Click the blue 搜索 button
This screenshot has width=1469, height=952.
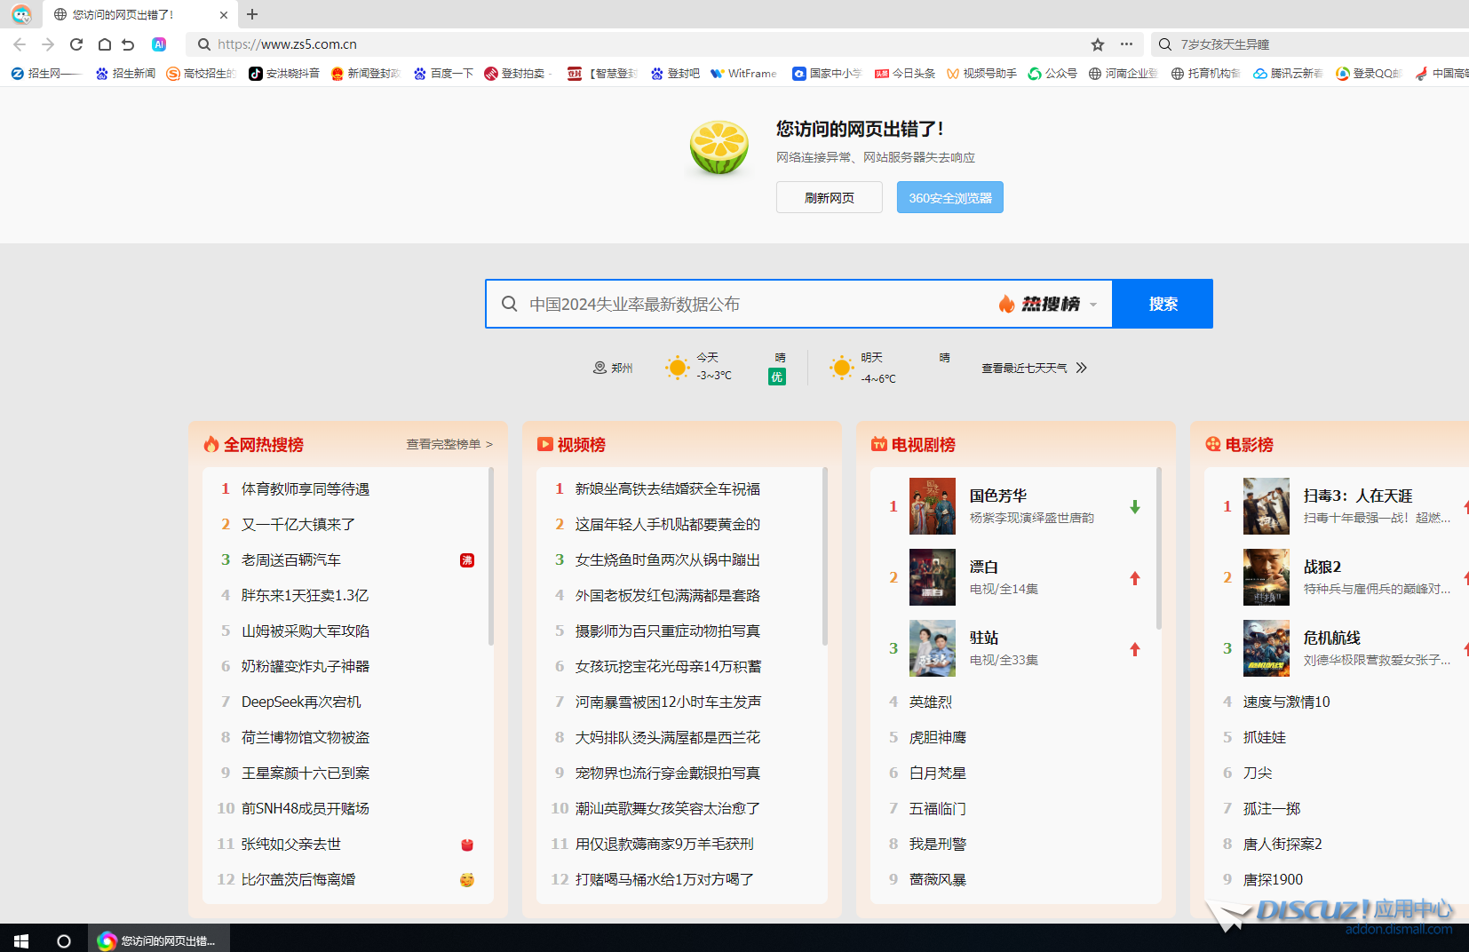tap(1163, 304)
